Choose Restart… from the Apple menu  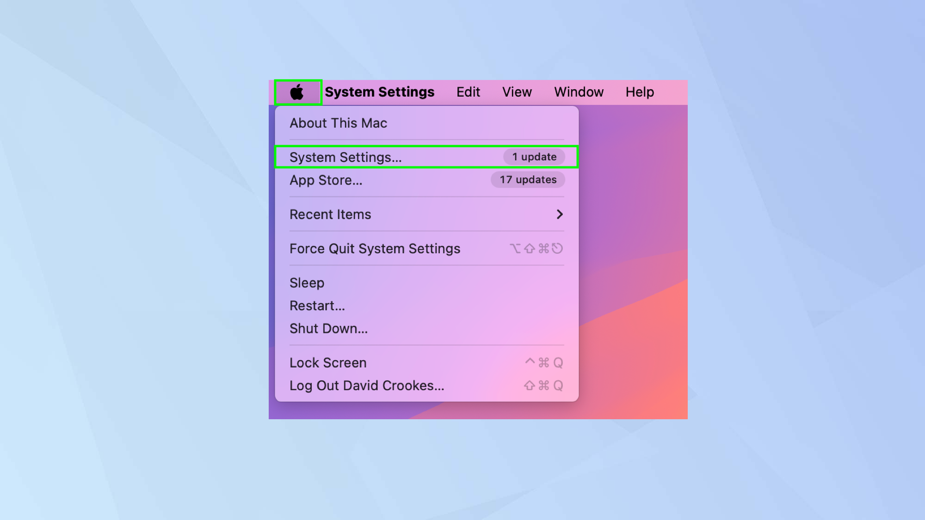[317, 306]
